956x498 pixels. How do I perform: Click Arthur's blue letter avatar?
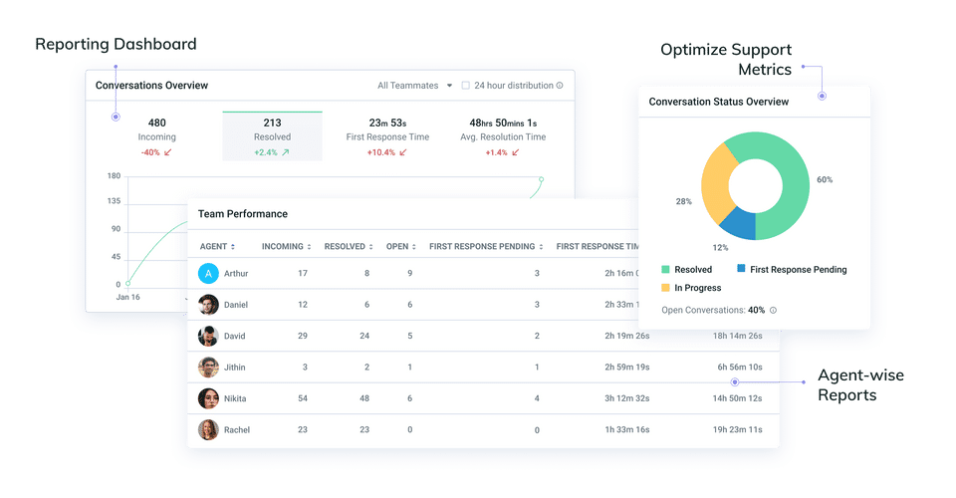pos(208,274)
